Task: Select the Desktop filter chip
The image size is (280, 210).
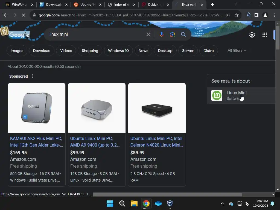Action: pyautogui.click(x=165, y=51)
